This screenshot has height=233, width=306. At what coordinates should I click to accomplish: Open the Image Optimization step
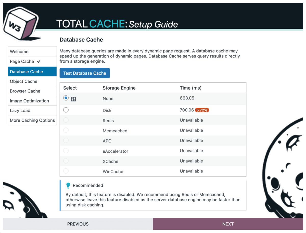[x=29, y=101]
